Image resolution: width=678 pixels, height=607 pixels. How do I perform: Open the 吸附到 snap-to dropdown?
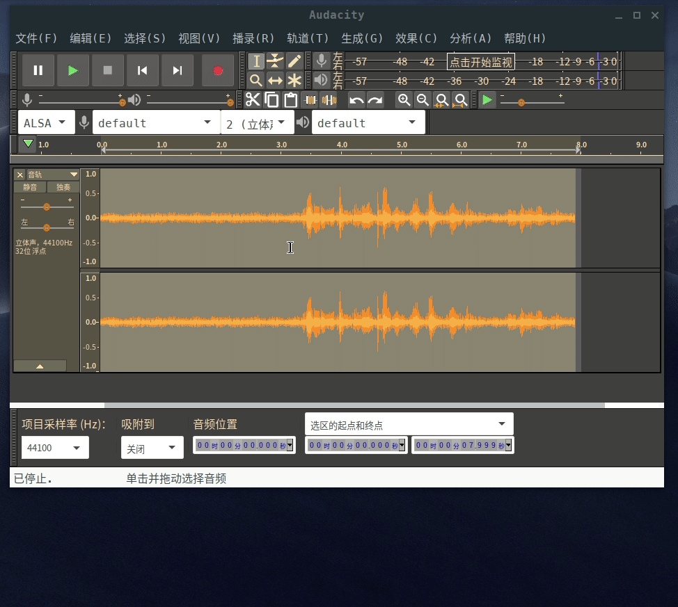tap(152, 448)
